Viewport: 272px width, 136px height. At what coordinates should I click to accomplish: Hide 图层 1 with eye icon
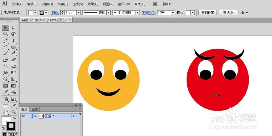coord(23,116)
